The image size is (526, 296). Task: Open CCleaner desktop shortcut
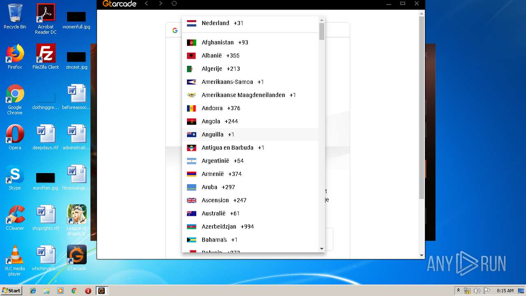(15, 218)
